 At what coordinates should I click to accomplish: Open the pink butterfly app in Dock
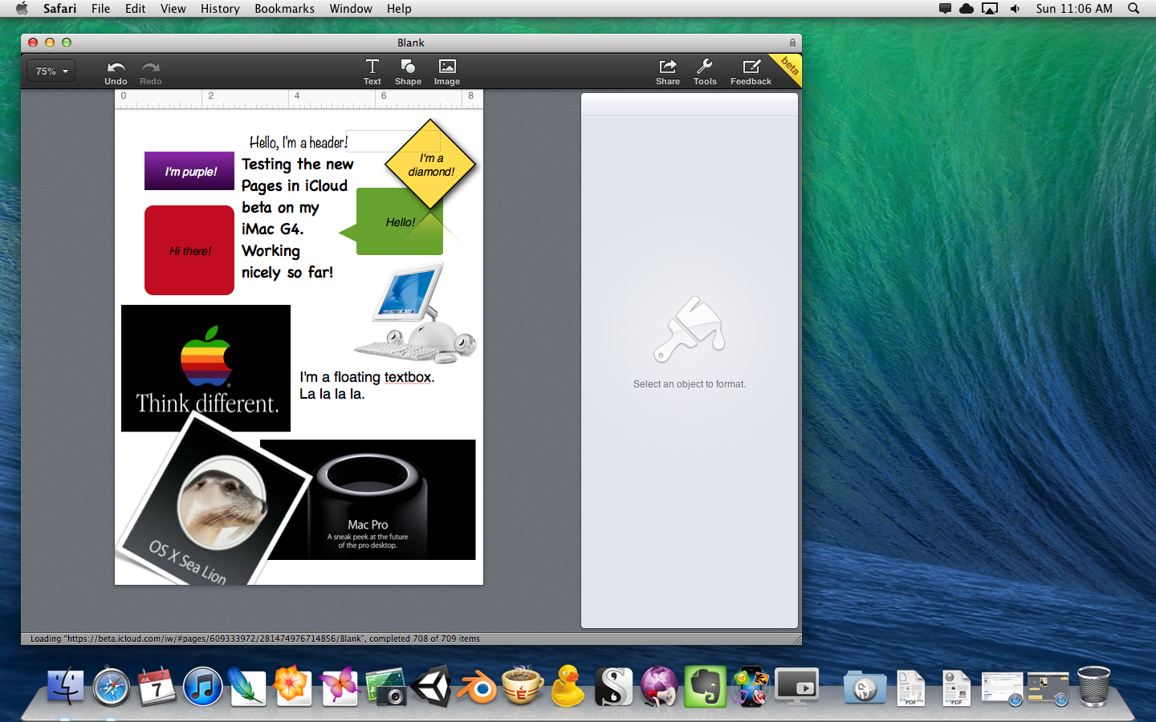(339, 687)
